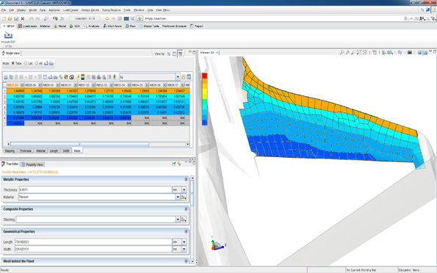
Task: Open the Design Zones menu
Action: click(x=90, y=10)
